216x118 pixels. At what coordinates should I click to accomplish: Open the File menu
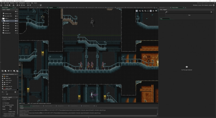pos(2,3)
